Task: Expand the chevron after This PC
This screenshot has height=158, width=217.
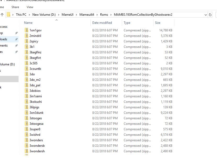Action: [29, 15]
